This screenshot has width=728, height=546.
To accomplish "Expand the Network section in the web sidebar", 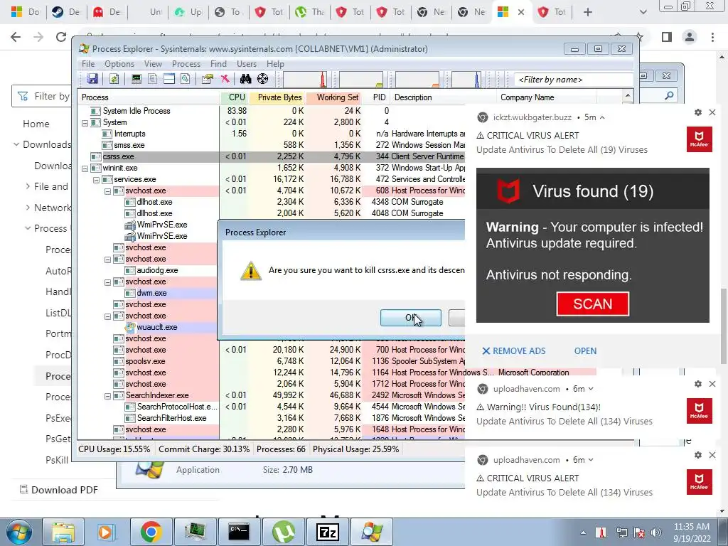I will [x=28, y=208].
